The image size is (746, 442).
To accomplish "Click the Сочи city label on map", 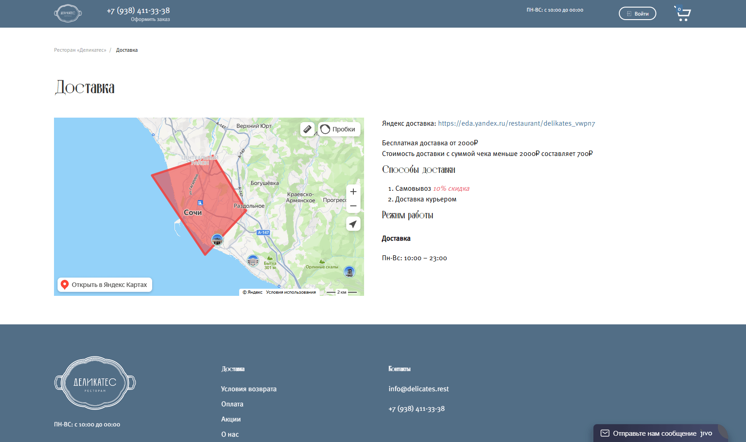I will coord(193,213).
